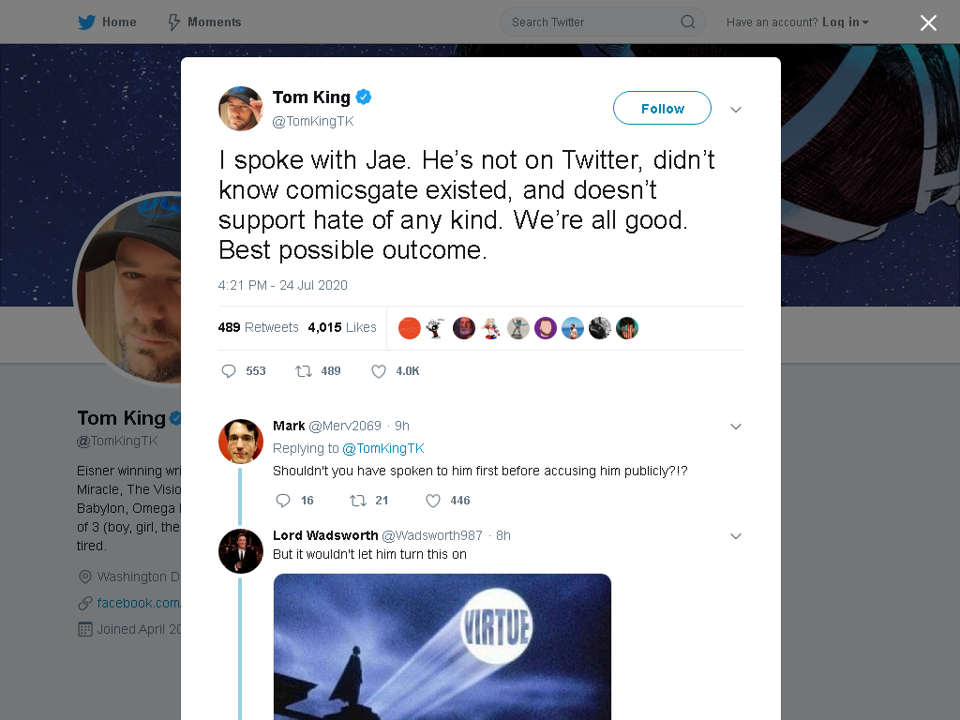Screen dimensions: 960x720
Task: Like Mark's reply via the heart showing 446
Action: coord(433,501)
